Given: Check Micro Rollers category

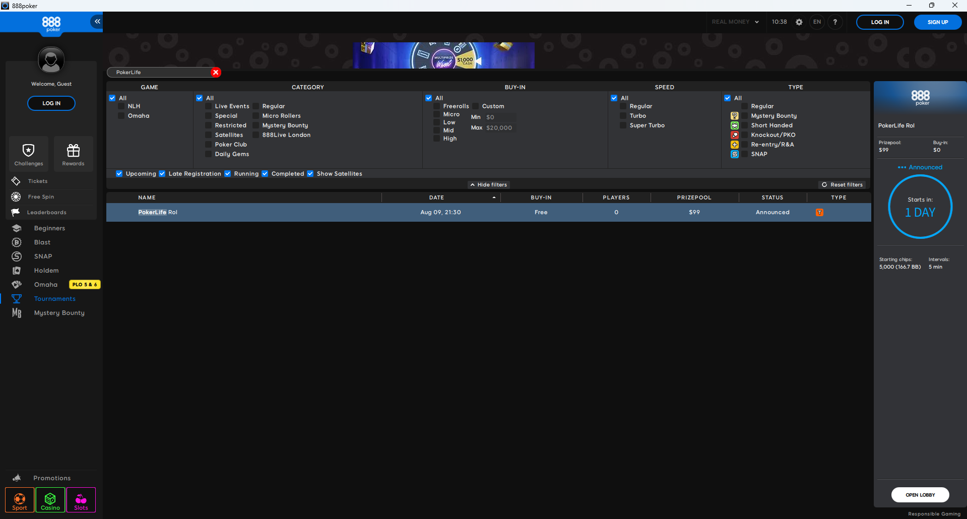Looking at the screenshot, I should pyautogui.click(x=256, y=116).
